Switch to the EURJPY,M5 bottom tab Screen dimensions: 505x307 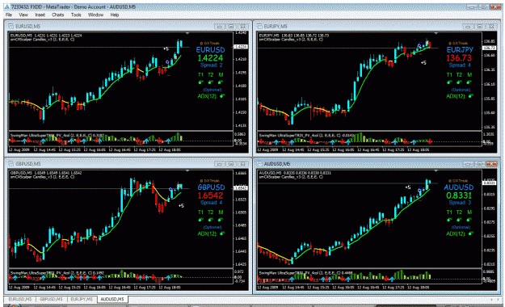[82, 299]
